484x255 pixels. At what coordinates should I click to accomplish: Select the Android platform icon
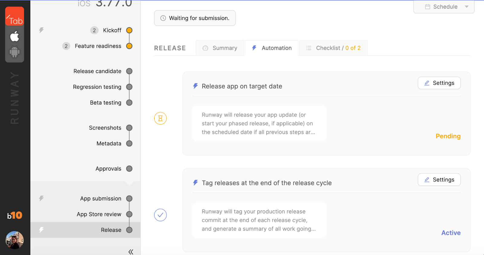15,52
